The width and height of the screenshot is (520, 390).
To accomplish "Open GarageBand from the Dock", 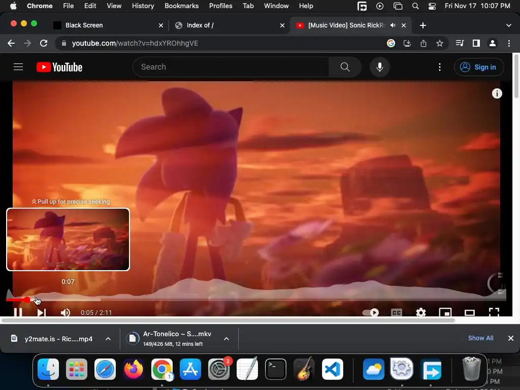I will (x=304, y=369).
